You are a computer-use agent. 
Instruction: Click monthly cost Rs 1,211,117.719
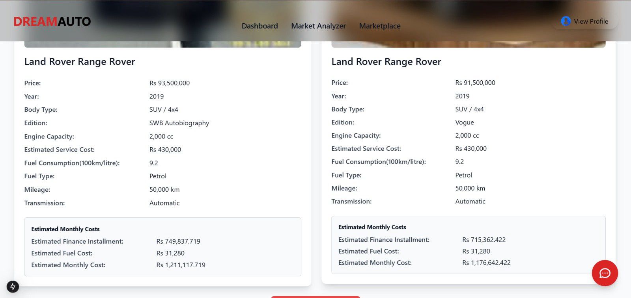pyautogui.click(x=181, y=265)
